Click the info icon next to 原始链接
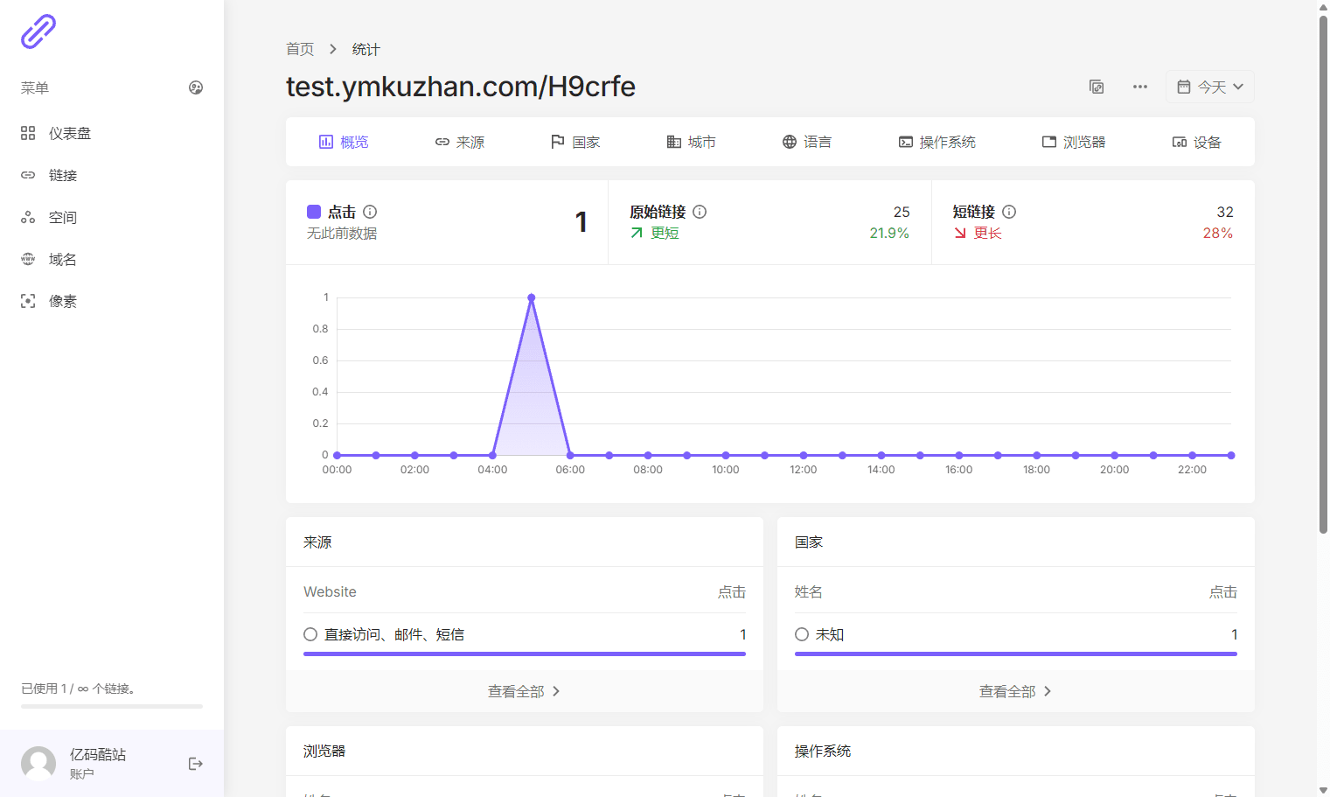The image size is (1330, 797). 700,212
